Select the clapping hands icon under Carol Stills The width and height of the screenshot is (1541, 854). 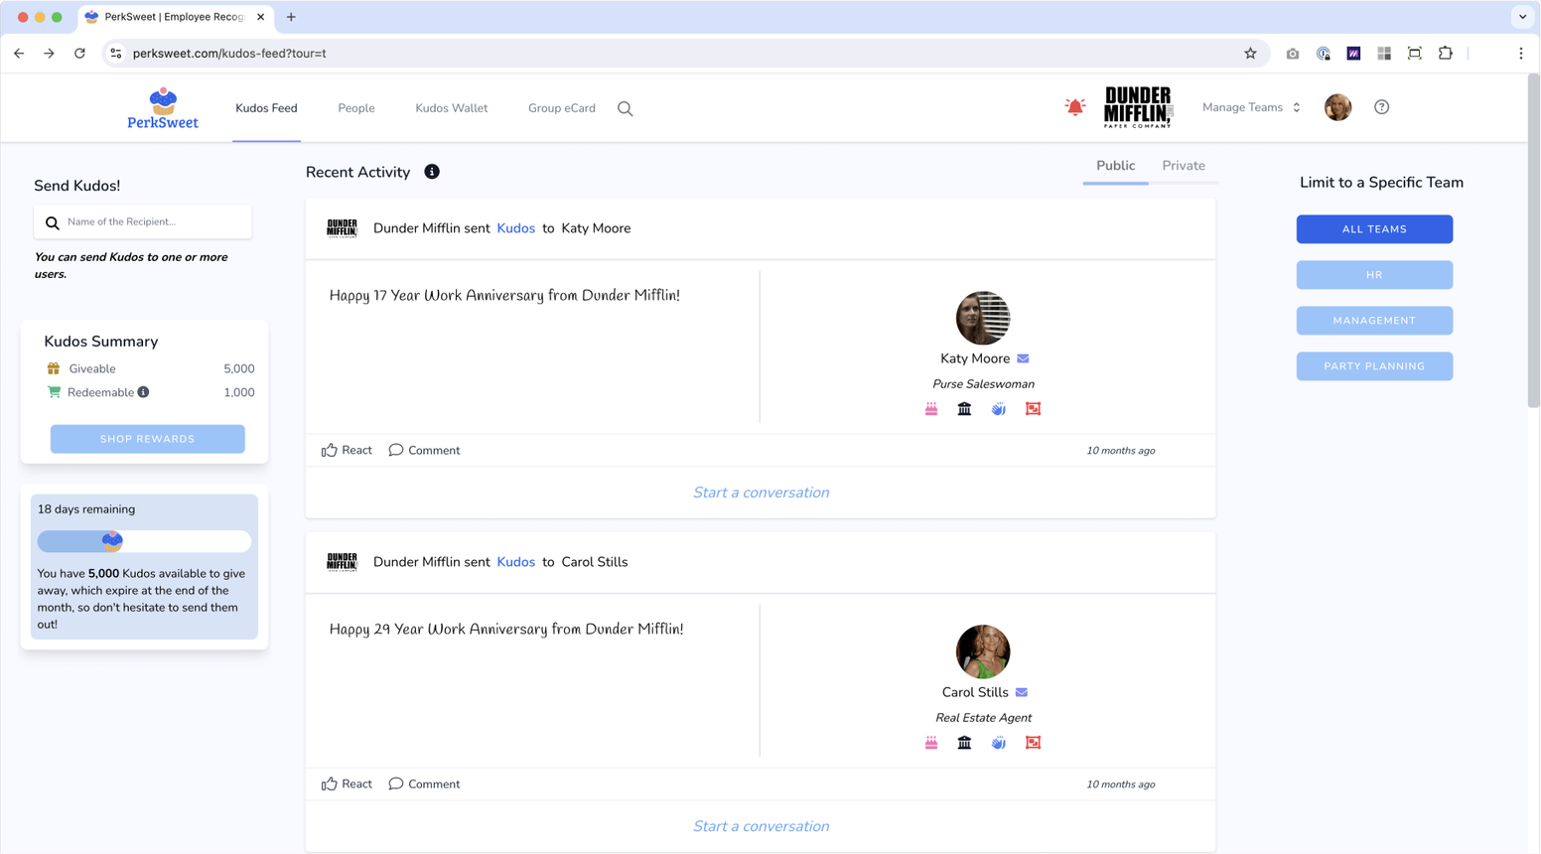pyautogui.click(x=999, y=743)
